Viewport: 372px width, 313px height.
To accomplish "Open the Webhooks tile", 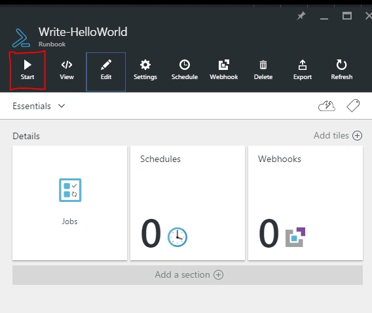I will pos(305,203).
